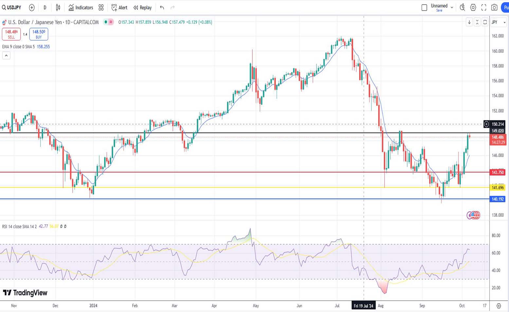
Task: Toggle the layout setup square box
Action: coord(424,8)
